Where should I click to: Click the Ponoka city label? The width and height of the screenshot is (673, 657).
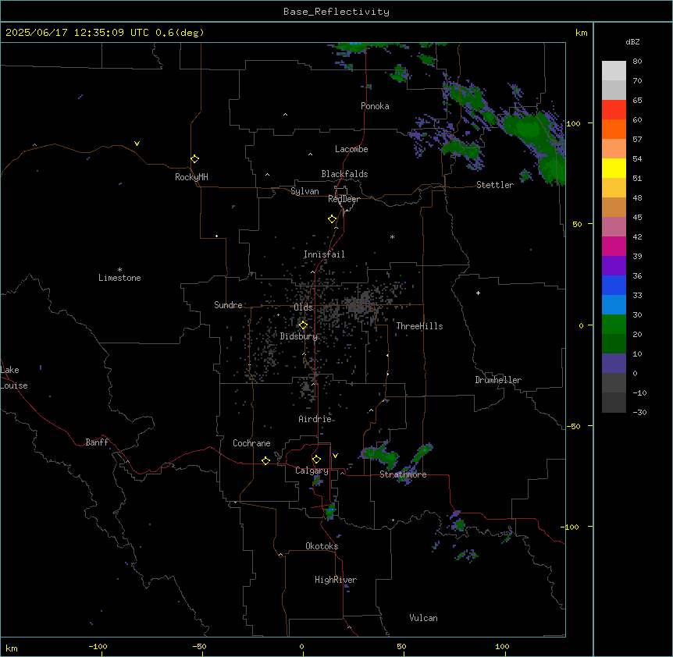coord(375,106)
